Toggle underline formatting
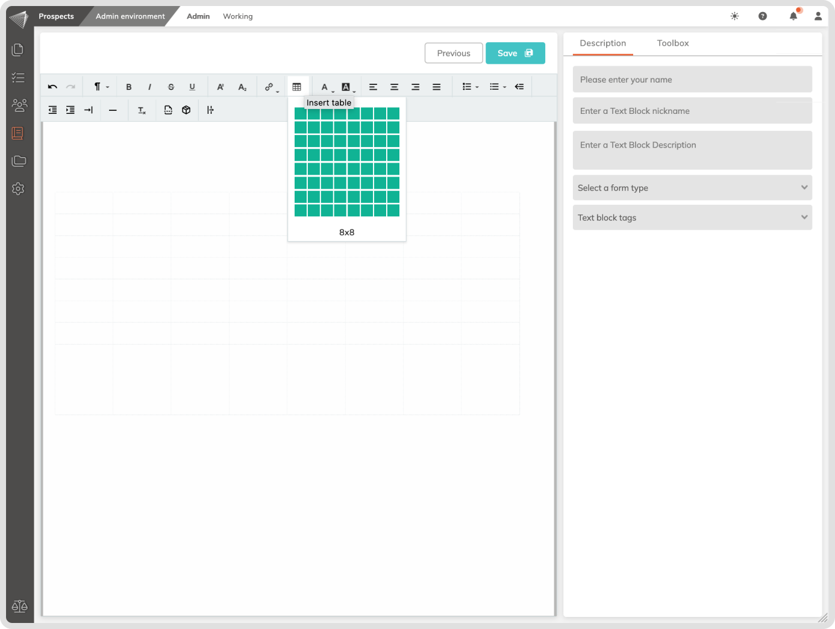 coord(192,87)
